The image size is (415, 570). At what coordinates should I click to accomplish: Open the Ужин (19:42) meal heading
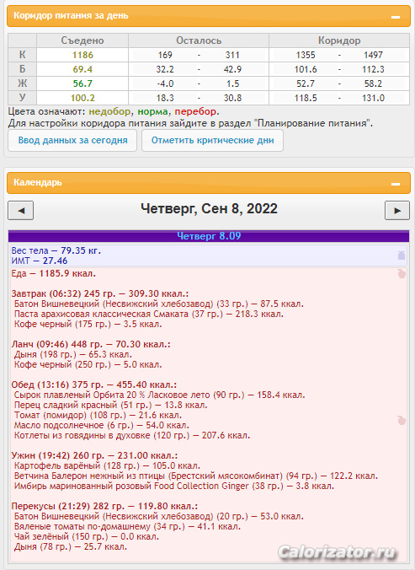[x=94, y=455]
